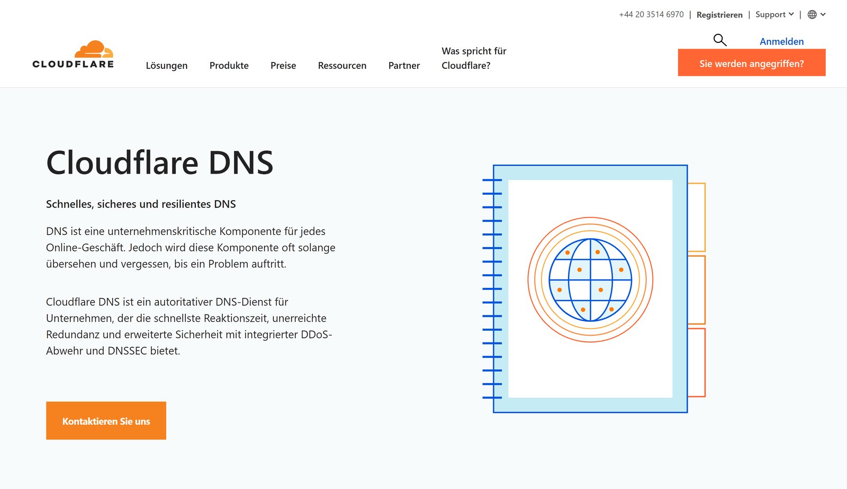
Task: Select Preise in the navigation bar
Action: point(283,66)
